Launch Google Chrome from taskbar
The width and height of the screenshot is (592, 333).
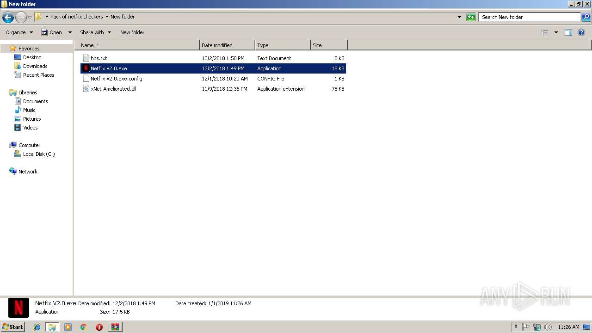[84, 327]
